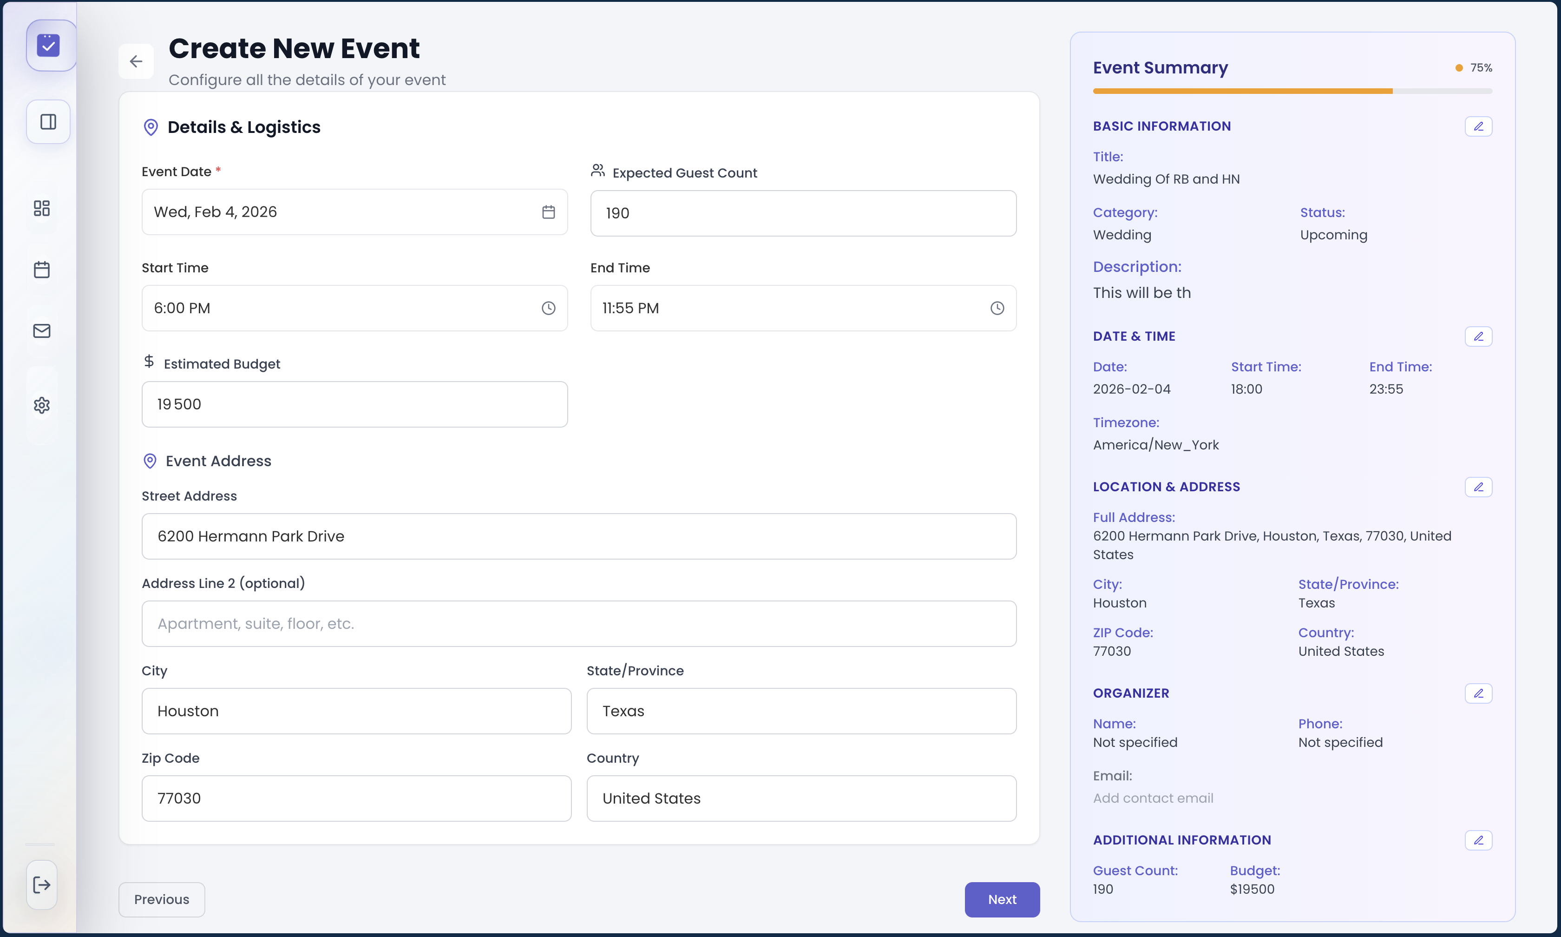Click the 'America/New_York' timezone value
The image size is (1561, 937).
pyautogui.click(x=1155, y=445)
